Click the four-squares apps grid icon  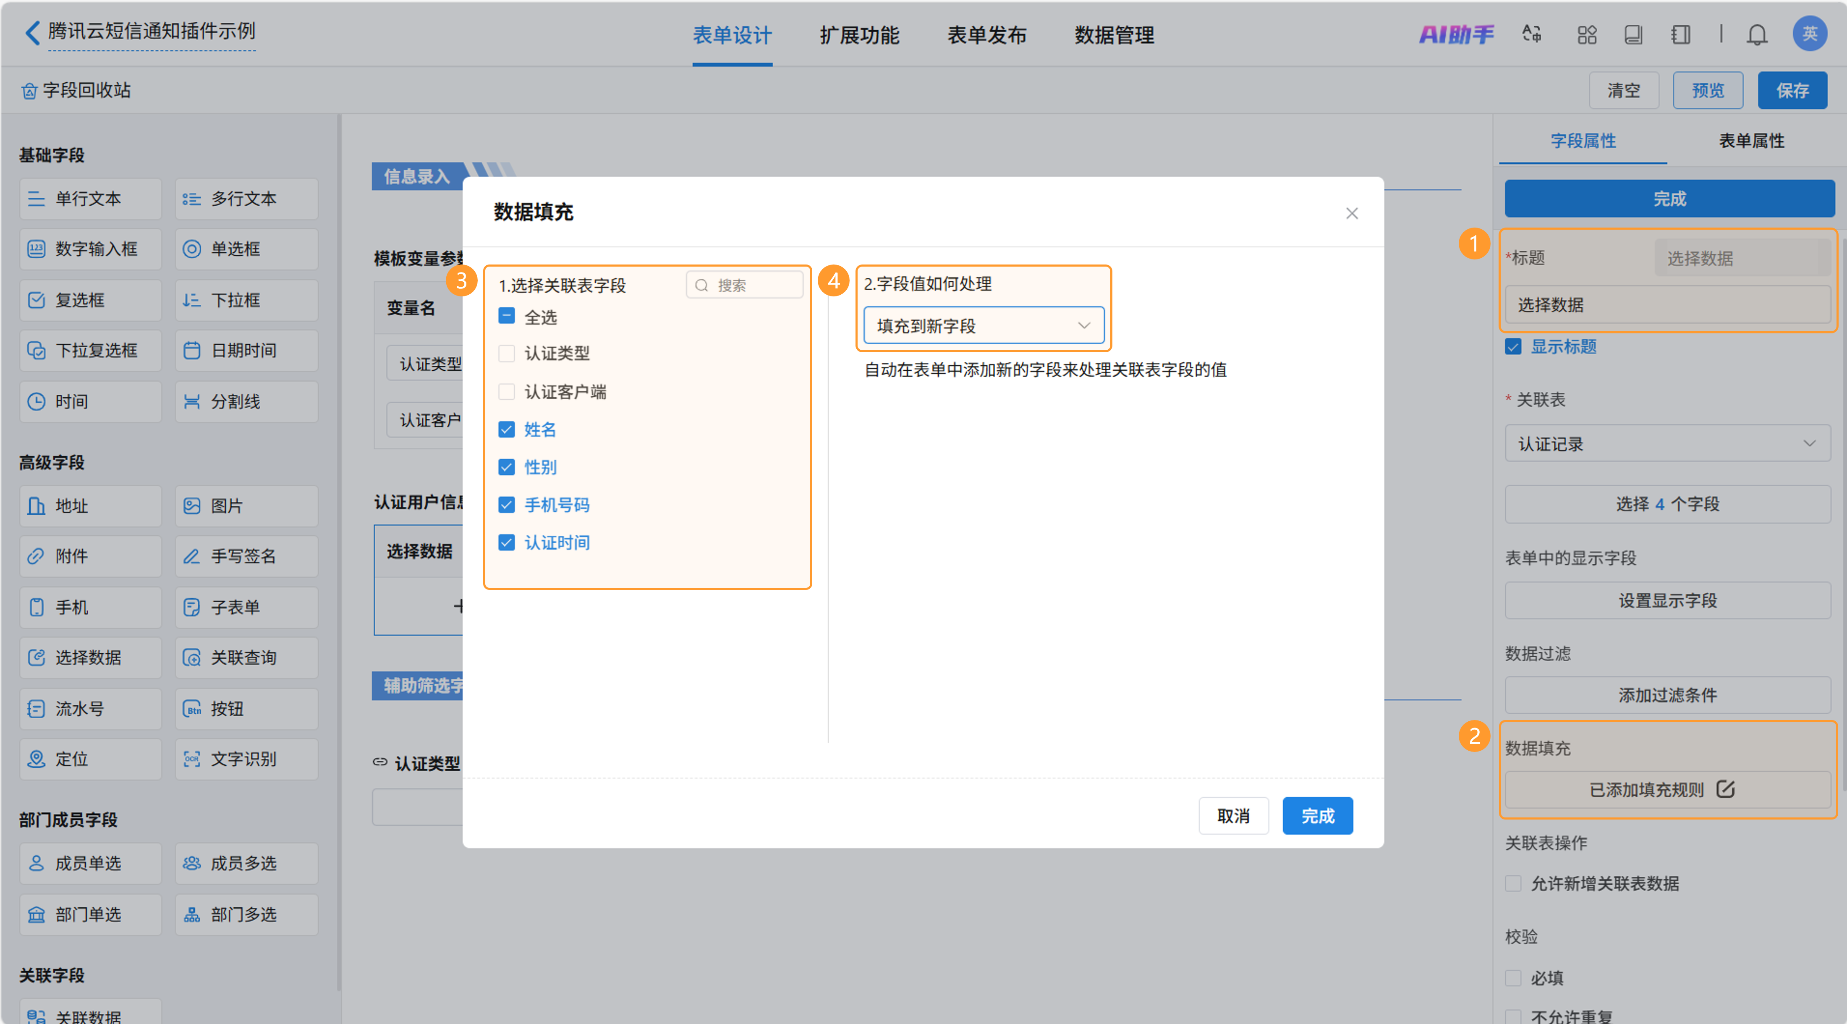[1587, 34]
